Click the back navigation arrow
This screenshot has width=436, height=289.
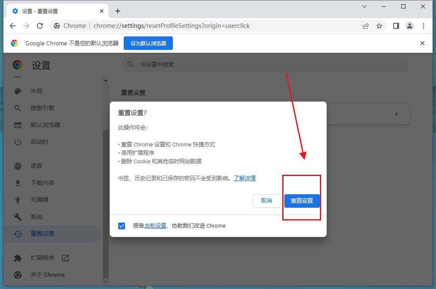click(13, 26)
